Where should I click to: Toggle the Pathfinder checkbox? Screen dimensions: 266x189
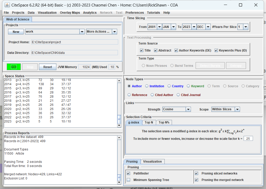tap(129, 173)
